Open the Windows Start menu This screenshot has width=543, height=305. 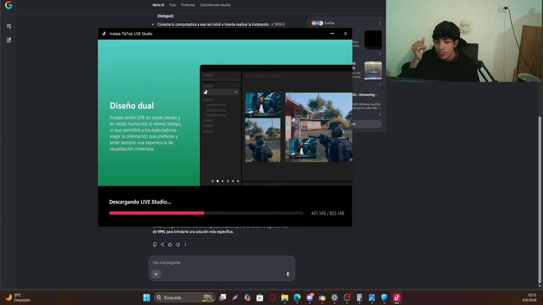click(146, 298)
